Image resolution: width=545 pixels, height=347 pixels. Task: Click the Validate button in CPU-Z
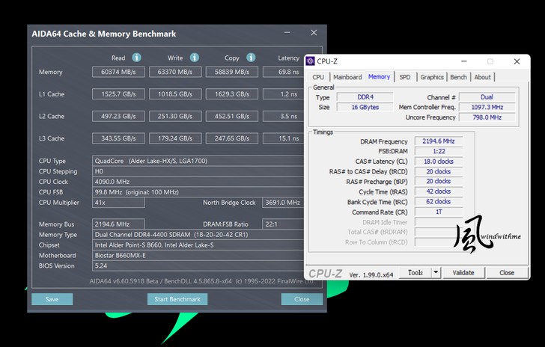[463, 273]
